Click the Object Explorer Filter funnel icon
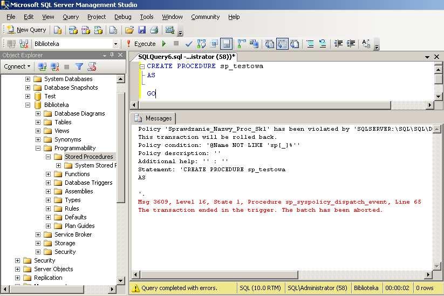 pyautogui.click(x=79, y=66)
